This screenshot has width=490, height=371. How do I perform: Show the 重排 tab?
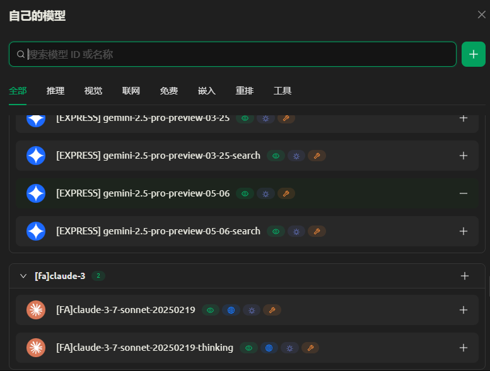(x=245, y=91)
